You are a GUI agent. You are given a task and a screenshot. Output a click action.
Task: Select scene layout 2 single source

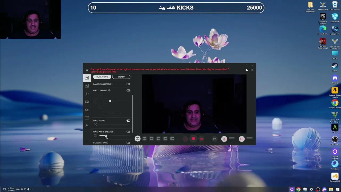click(x=144, y=139)
